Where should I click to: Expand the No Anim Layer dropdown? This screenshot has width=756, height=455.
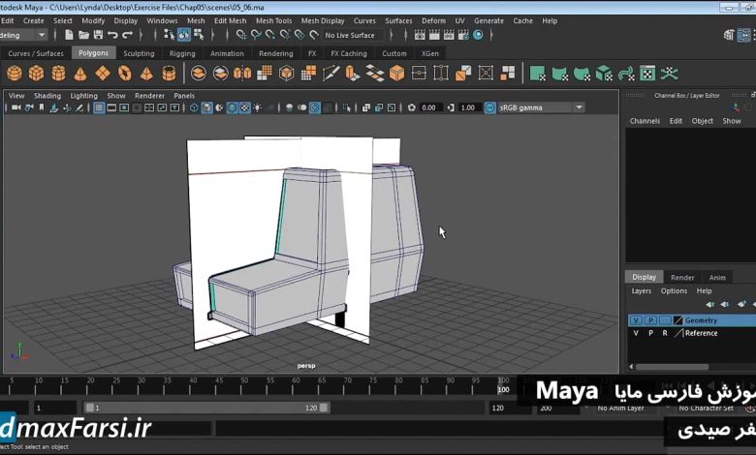click(626, 409)
